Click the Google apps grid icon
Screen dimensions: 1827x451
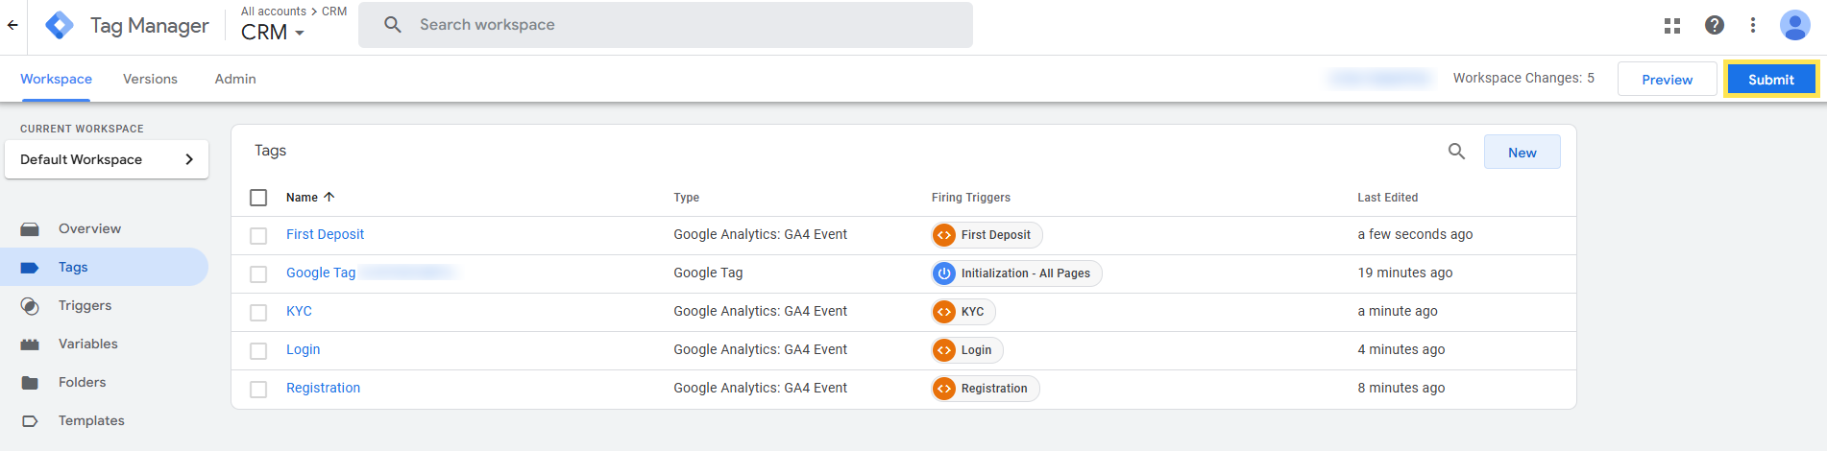coord(1672,26)
